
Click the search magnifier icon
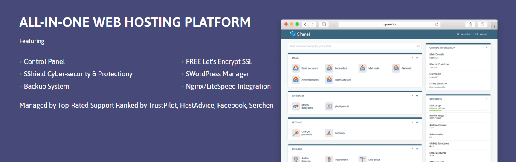click(x=419, y=46)
